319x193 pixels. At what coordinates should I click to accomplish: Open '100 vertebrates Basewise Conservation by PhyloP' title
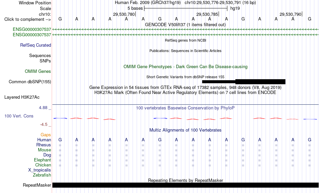[x=185, y=108]
